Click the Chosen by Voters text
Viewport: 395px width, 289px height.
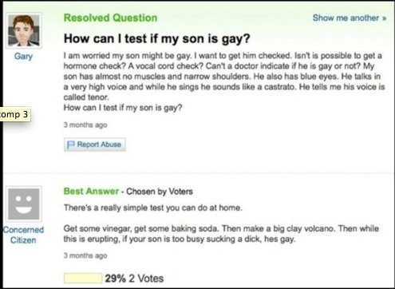point(160,192)
